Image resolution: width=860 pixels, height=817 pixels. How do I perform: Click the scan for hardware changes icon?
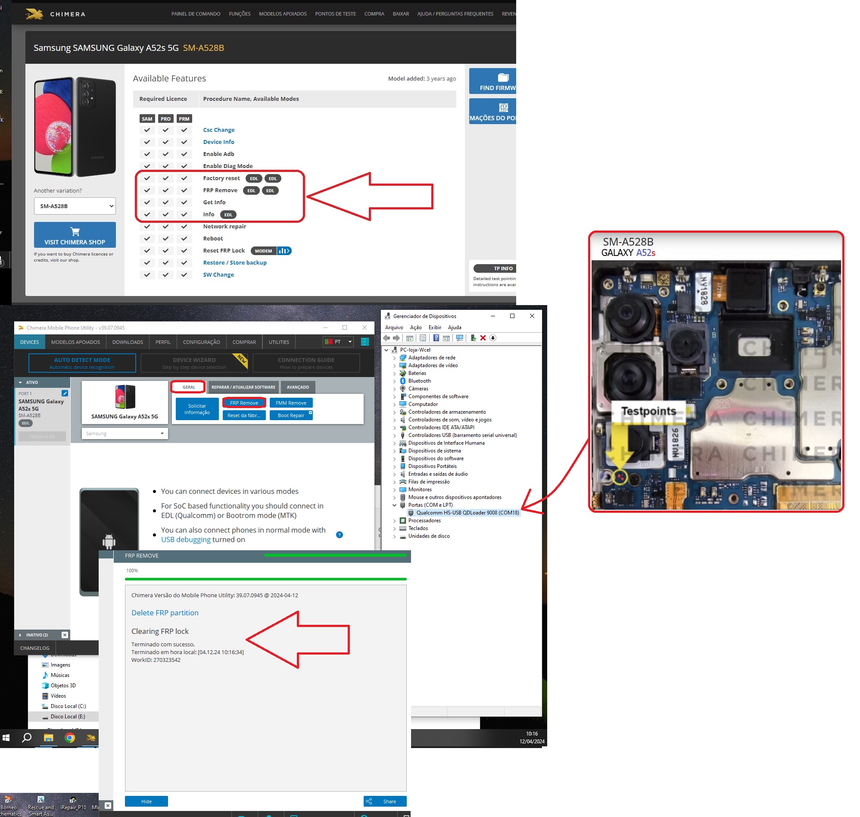pyautogui.click(x=459, y=338)
